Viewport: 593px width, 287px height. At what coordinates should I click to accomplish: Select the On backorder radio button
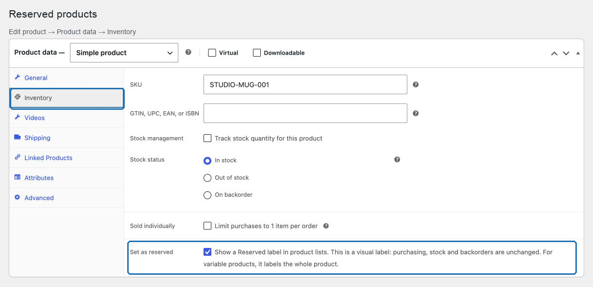point(207,195)
